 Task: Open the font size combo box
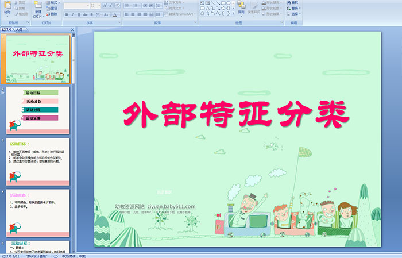point(95,6)
